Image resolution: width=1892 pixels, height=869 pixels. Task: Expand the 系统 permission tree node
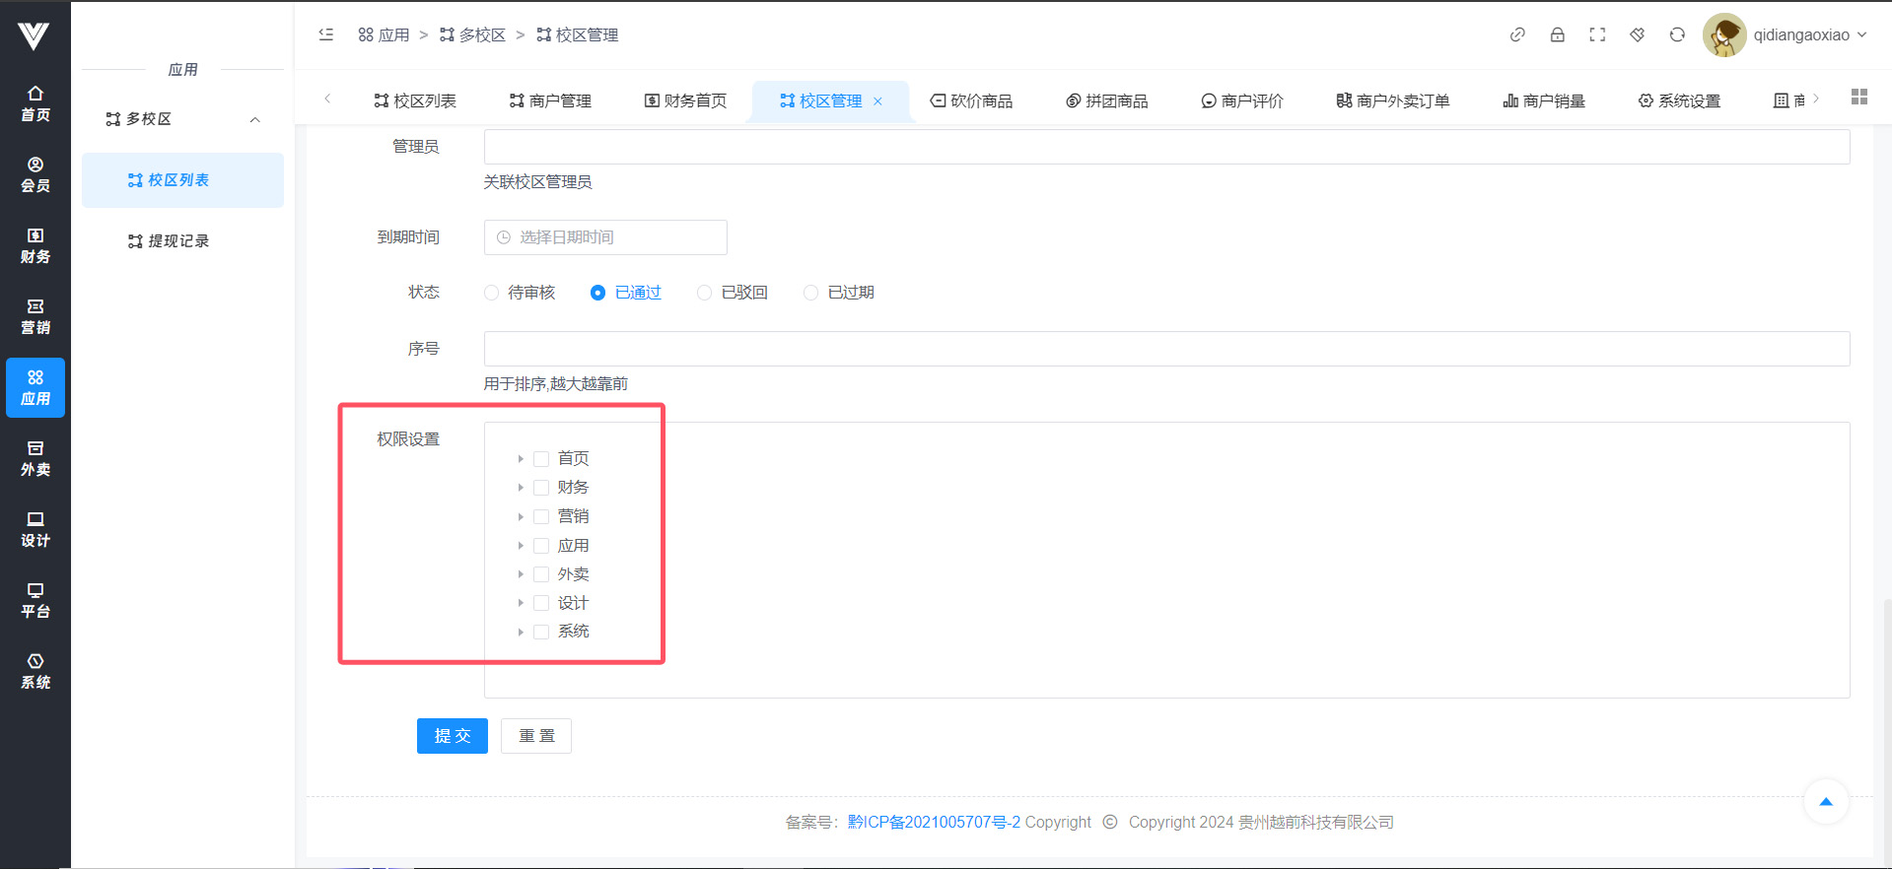[521, 632]
